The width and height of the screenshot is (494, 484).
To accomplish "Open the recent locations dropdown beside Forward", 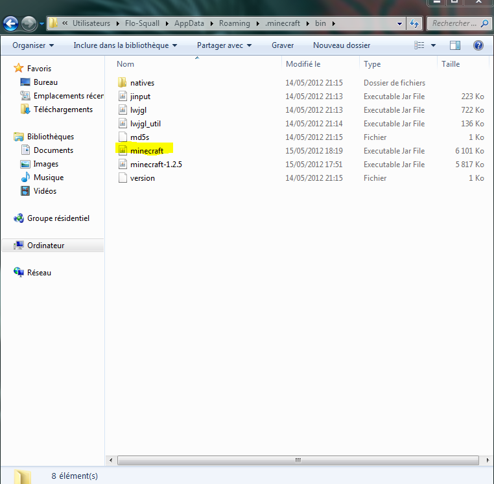I will [41, 23].
